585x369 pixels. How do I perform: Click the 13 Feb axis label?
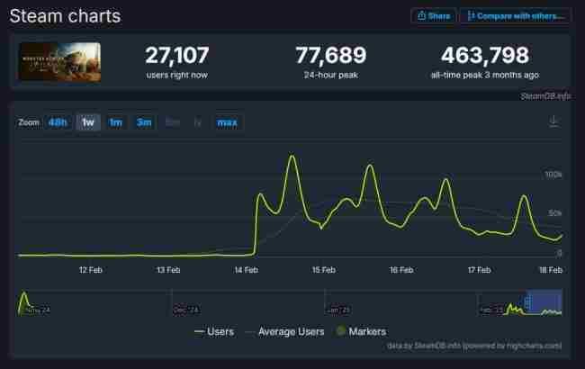tap(168, 270)
